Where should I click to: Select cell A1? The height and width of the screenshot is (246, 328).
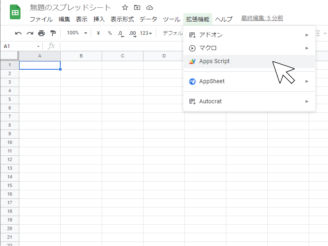[40, 65]
